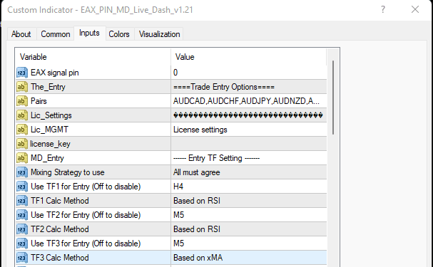The width and height of the screenshot is (433, 267).
Task: Select the 'TF1 Calc Method' variable name
Action: (60, 201)
